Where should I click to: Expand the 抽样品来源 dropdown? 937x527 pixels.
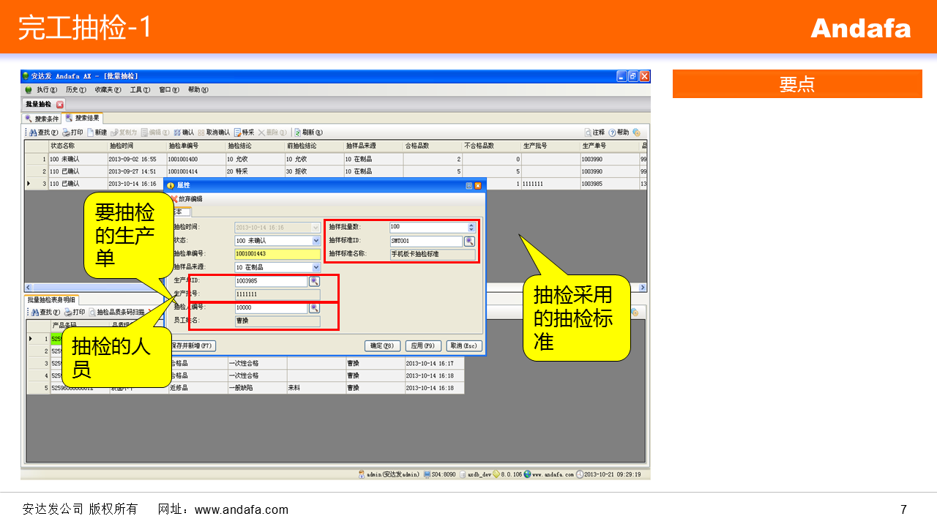tap(316, 267)
